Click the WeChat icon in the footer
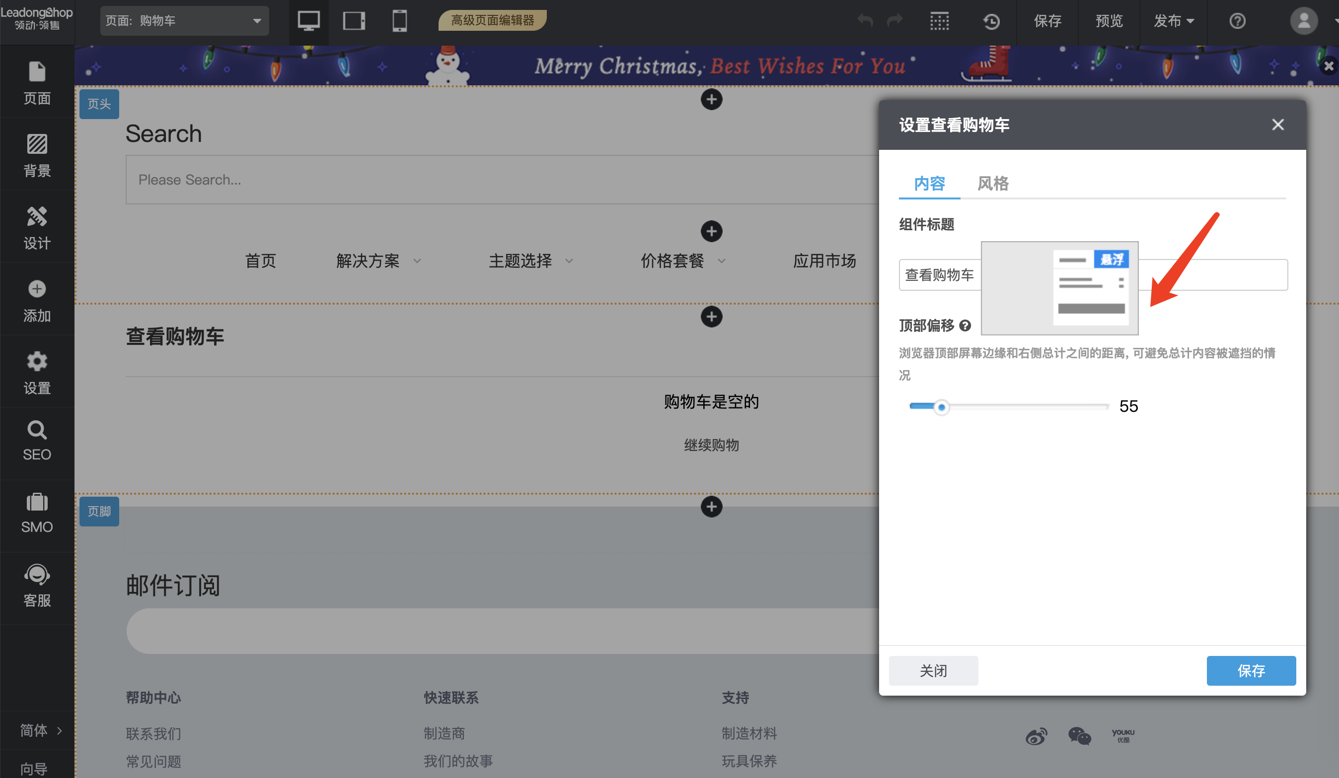 point(1080,736)
